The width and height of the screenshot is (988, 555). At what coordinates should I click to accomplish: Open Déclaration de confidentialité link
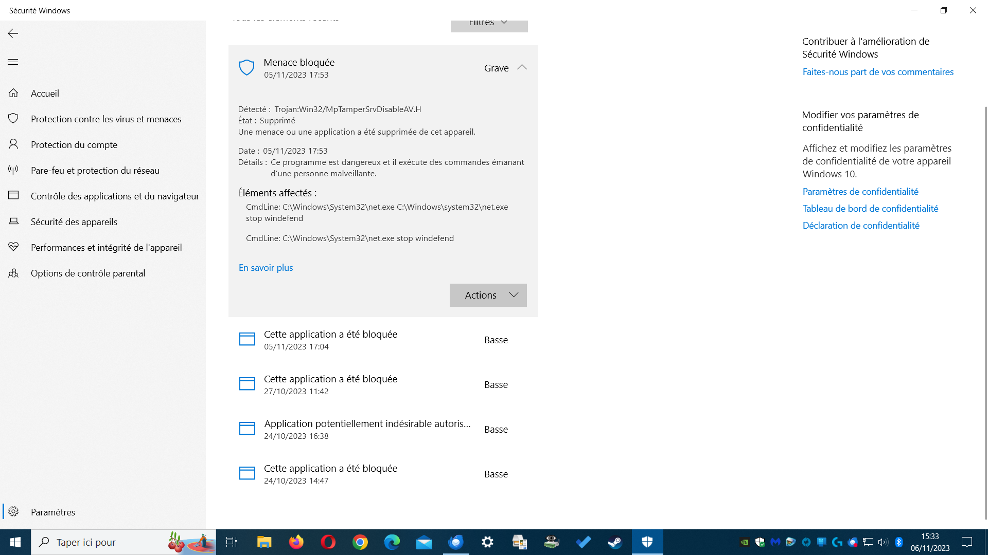(861, 226)
